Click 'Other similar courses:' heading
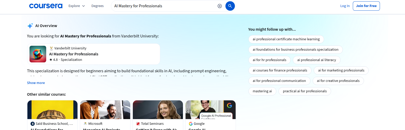 pos(46,94)
